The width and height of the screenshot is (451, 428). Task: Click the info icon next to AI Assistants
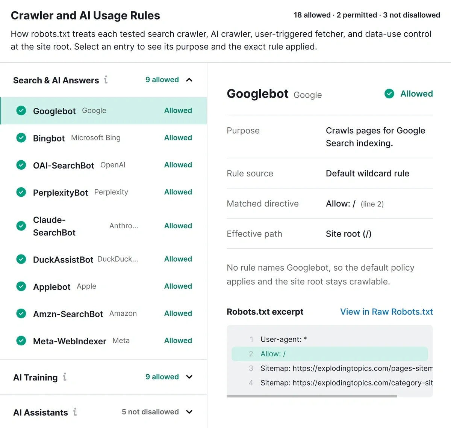click(75, 412)
